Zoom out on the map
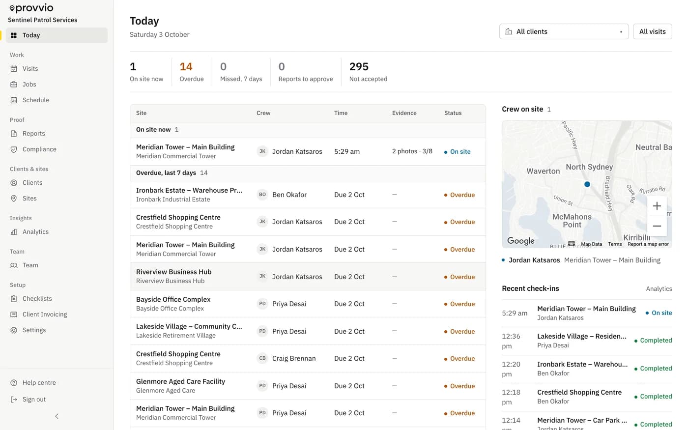The image size is (688, 430). 657,226
